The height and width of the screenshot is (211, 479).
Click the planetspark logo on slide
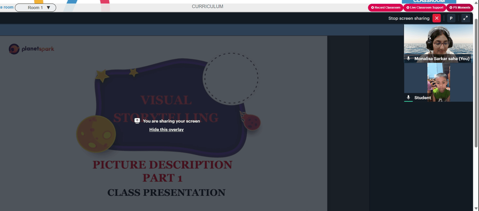pos(32,49)
